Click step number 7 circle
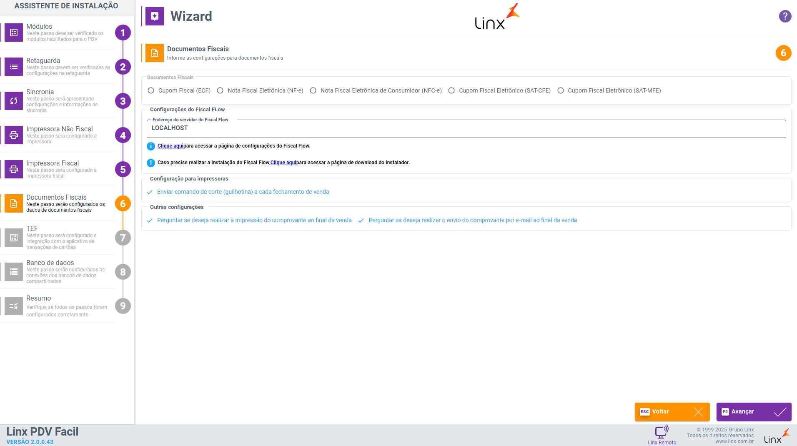 pyautogui.click(x=123, y=238)
